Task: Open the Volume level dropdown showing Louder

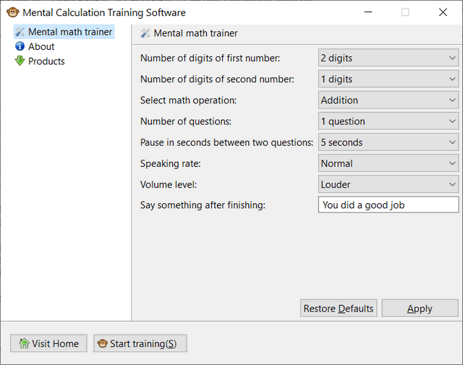Action: (x=388, y=184)
